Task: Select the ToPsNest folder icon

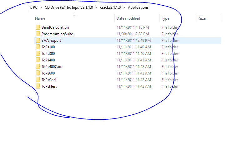Action: pyautogui.click(x=38, y=86)
